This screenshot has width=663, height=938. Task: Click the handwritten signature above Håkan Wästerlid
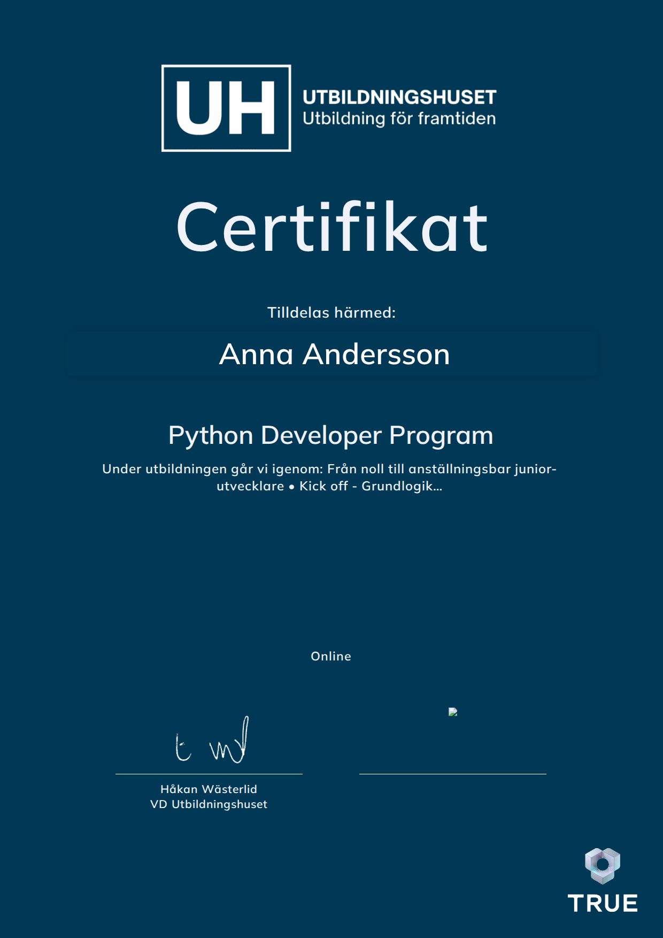[212, 740]
